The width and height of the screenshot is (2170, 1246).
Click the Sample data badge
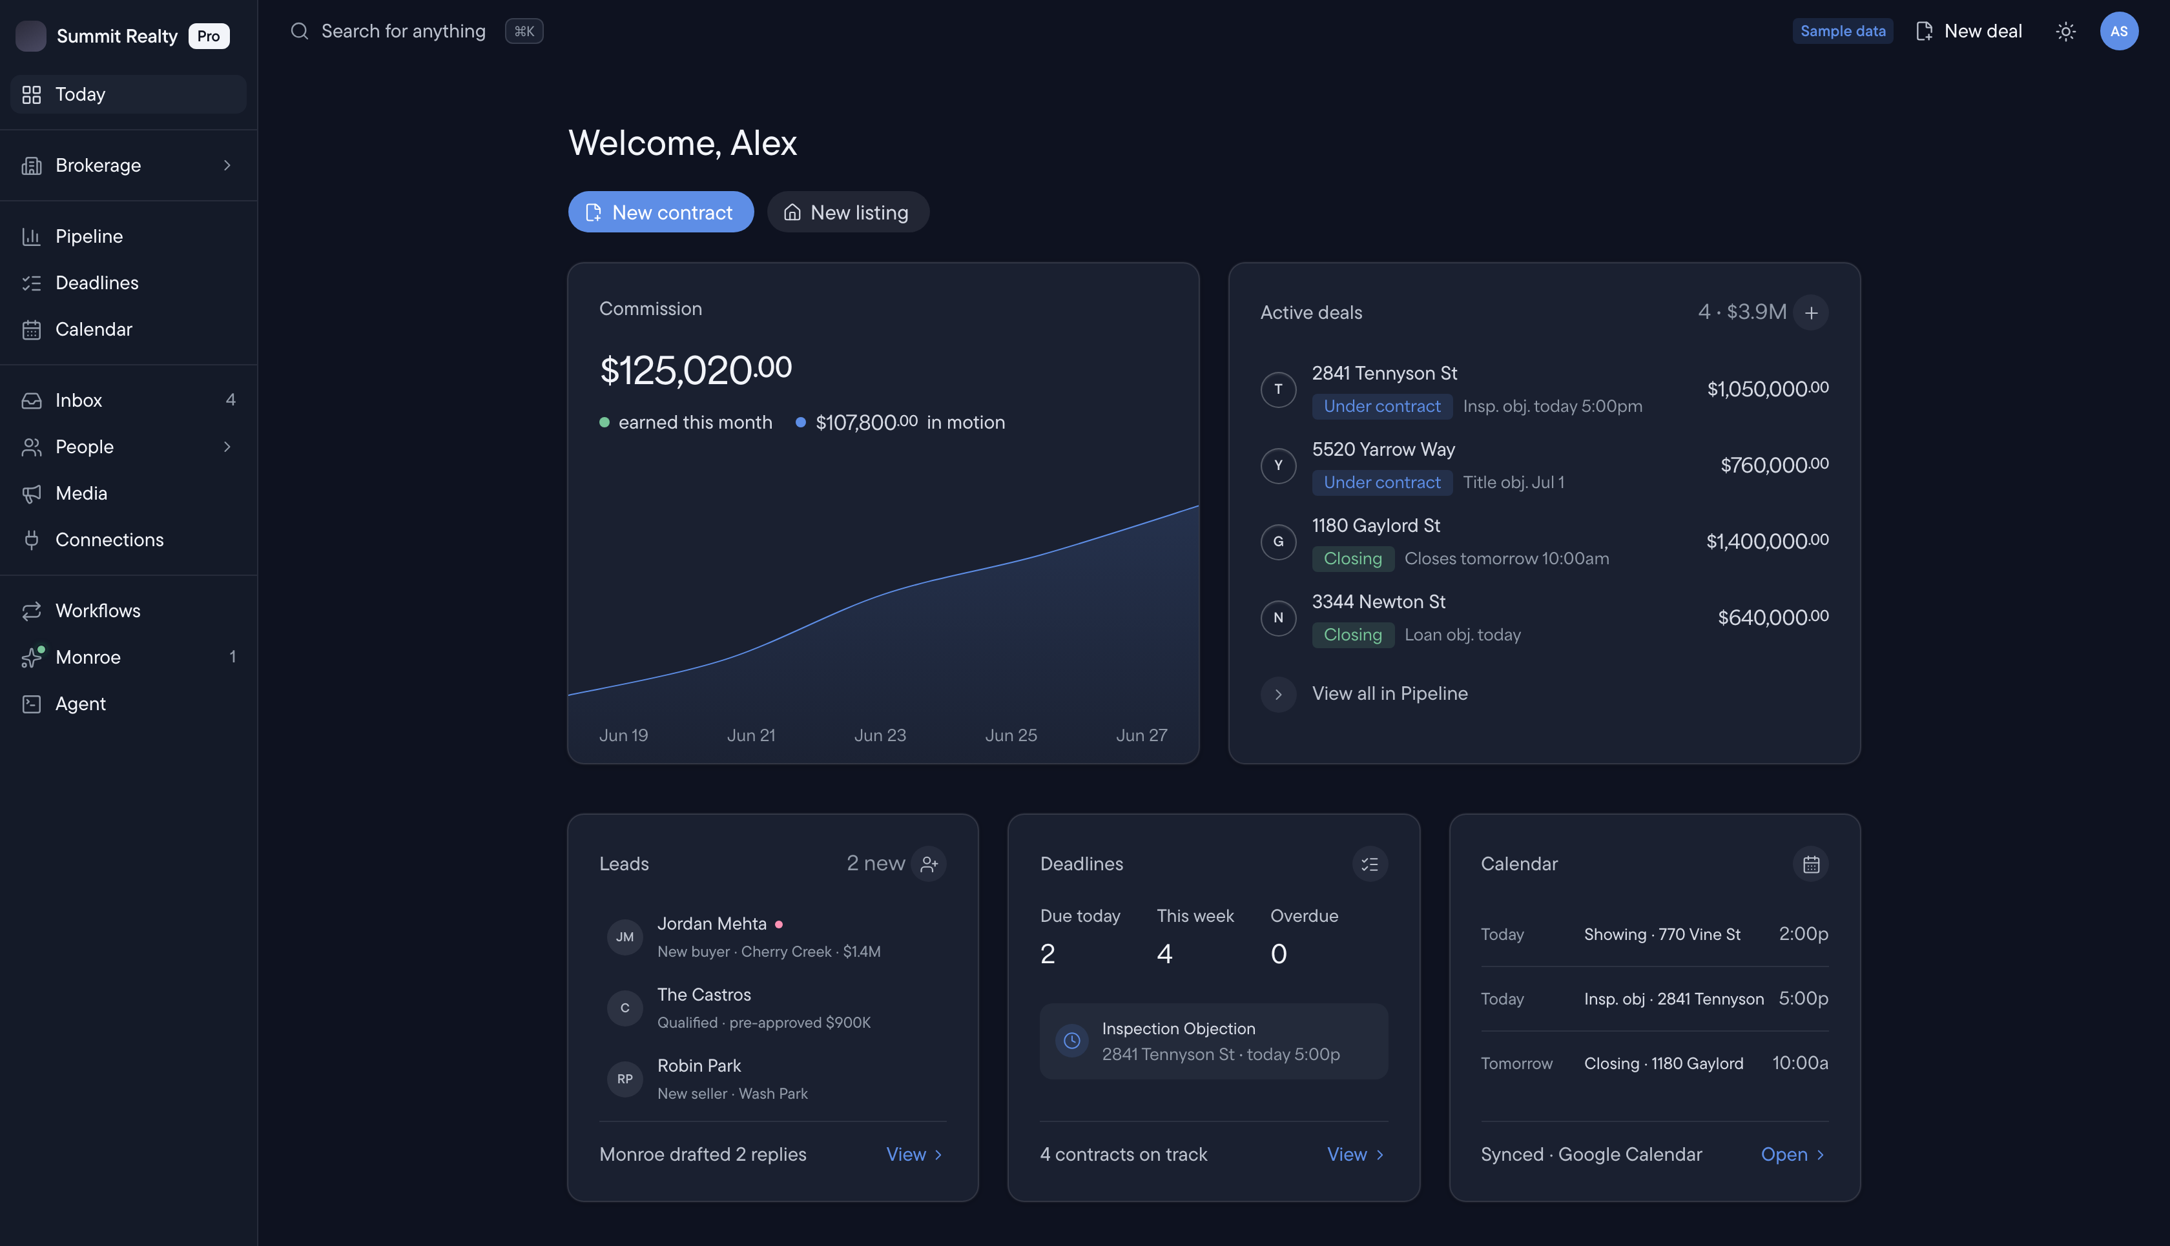1842,31
